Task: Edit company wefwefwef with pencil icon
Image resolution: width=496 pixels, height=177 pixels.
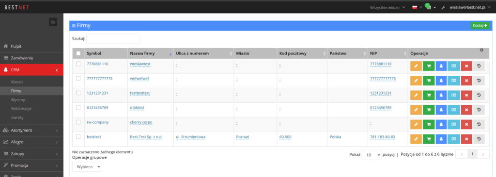Action: click(x=416, y=81)
